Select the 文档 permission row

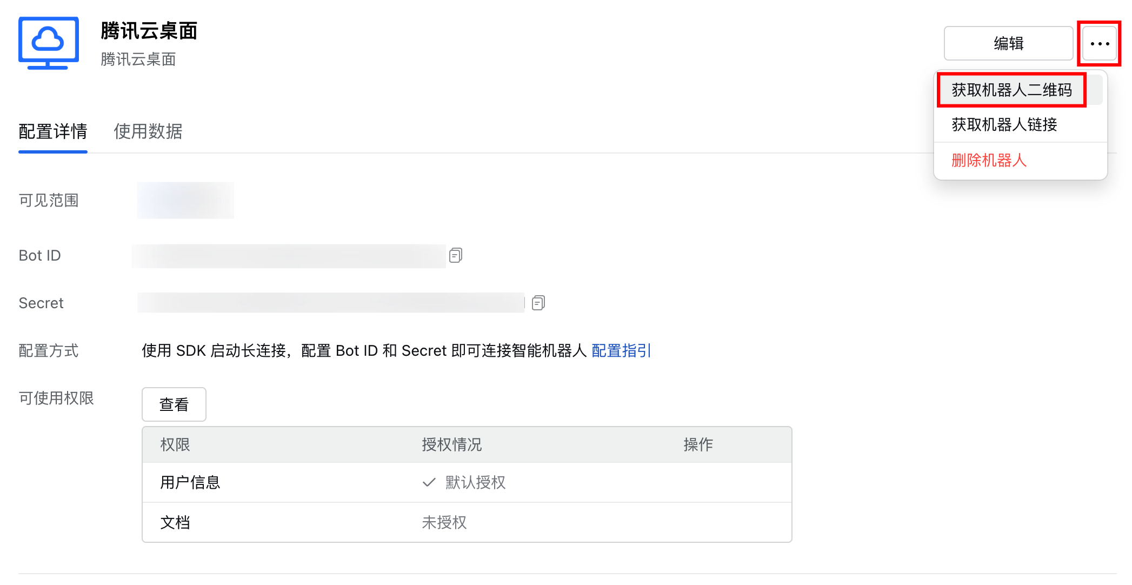coord(175,522)
